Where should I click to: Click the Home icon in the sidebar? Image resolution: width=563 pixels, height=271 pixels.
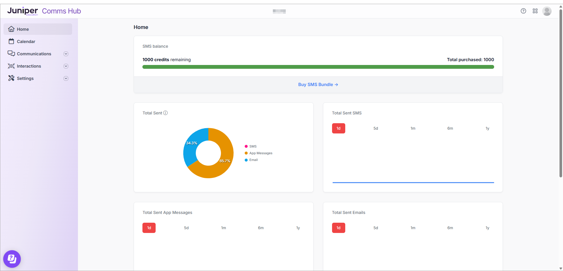(11, 29)
